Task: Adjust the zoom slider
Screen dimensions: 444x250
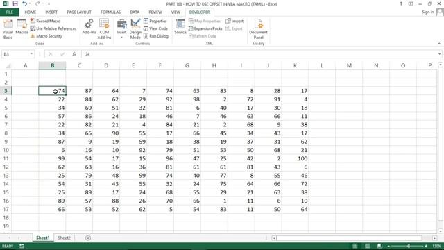Action: coord(409,246)
